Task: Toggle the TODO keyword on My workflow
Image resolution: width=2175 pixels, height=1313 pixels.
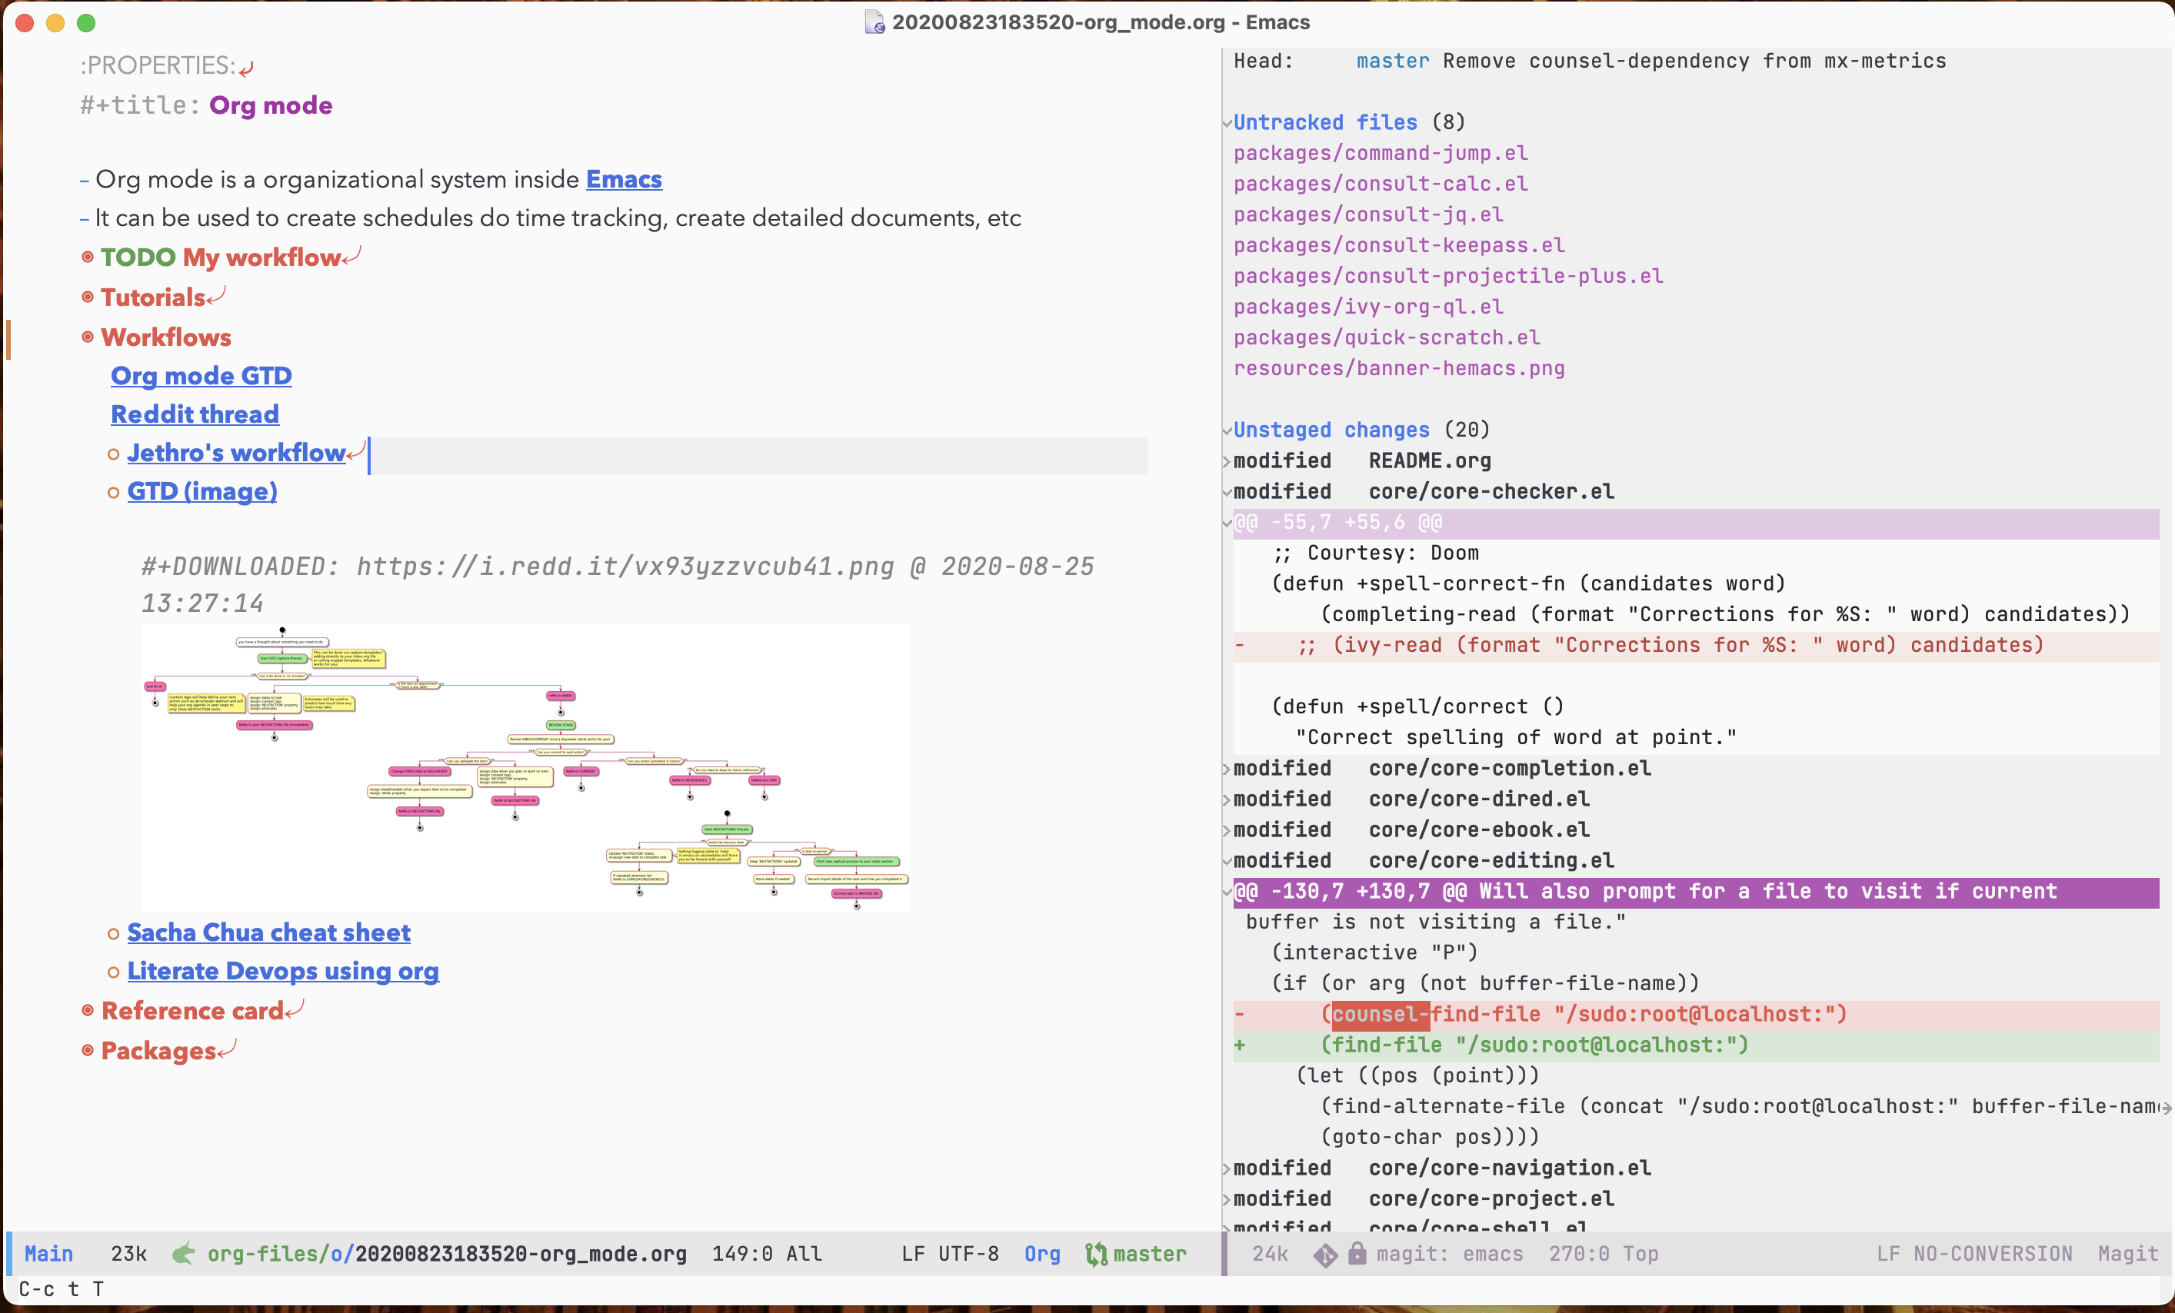Action: click(138, 257)
